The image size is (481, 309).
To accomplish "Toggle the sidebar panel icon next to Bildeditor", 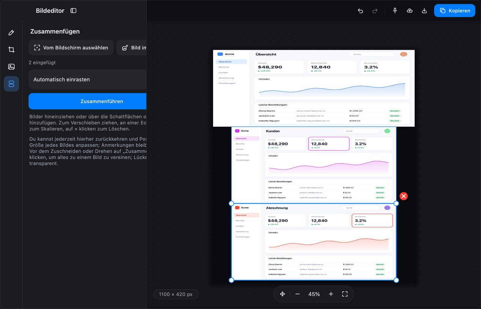I will click(73, 10).
